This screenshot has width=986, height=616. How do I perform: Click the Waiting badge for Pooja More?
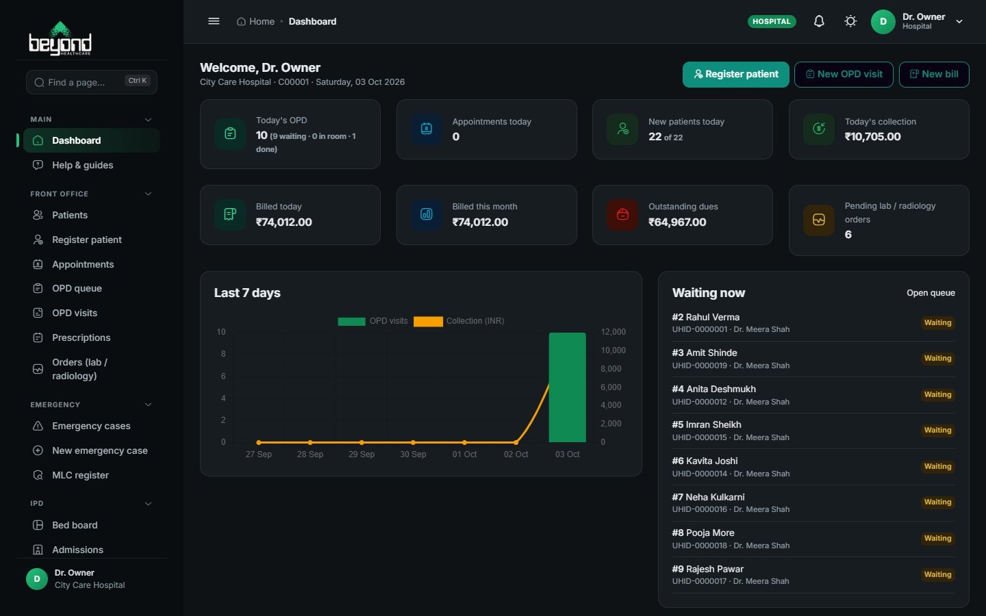point(937,539)
